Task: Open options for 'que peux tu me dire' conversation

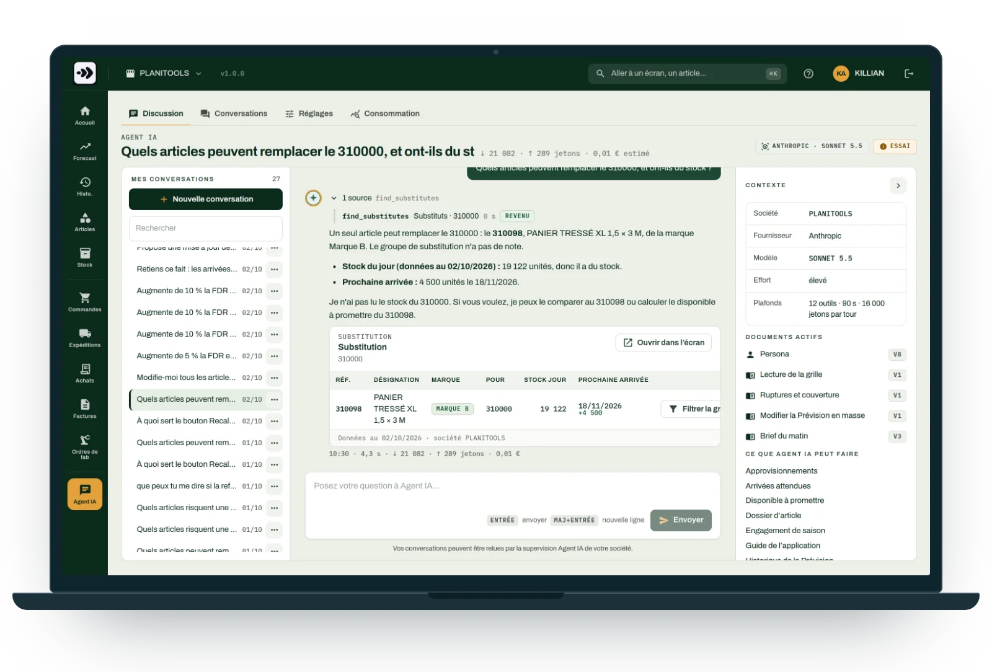Action: point(274,486)
